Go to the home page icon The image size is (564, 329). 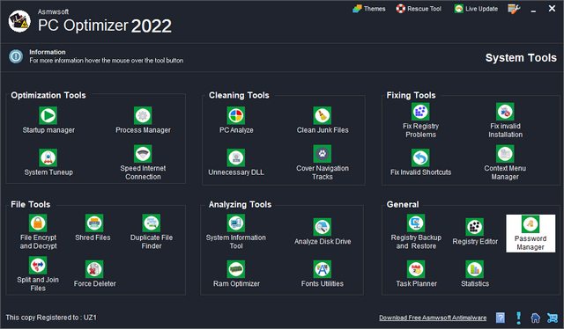[535, 318]
